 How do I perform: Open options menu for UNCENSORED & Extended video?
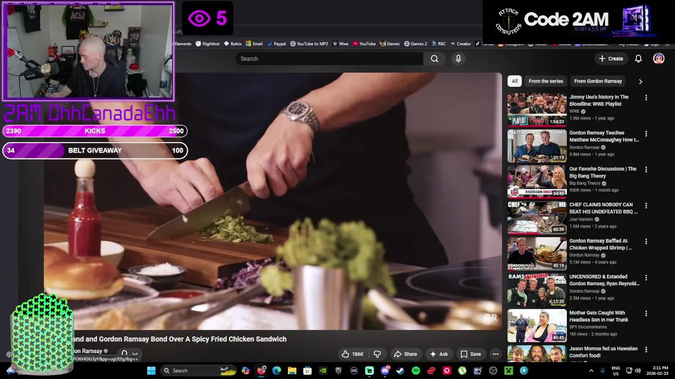point(646,277)
